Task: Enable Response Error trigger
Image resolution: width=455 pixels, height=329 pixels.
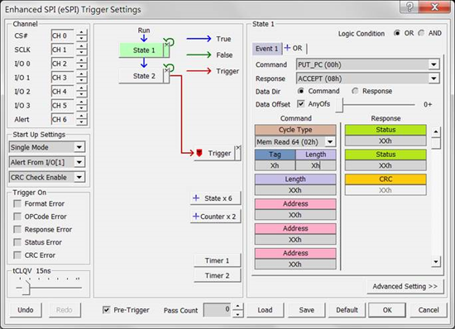Action: 17,229
